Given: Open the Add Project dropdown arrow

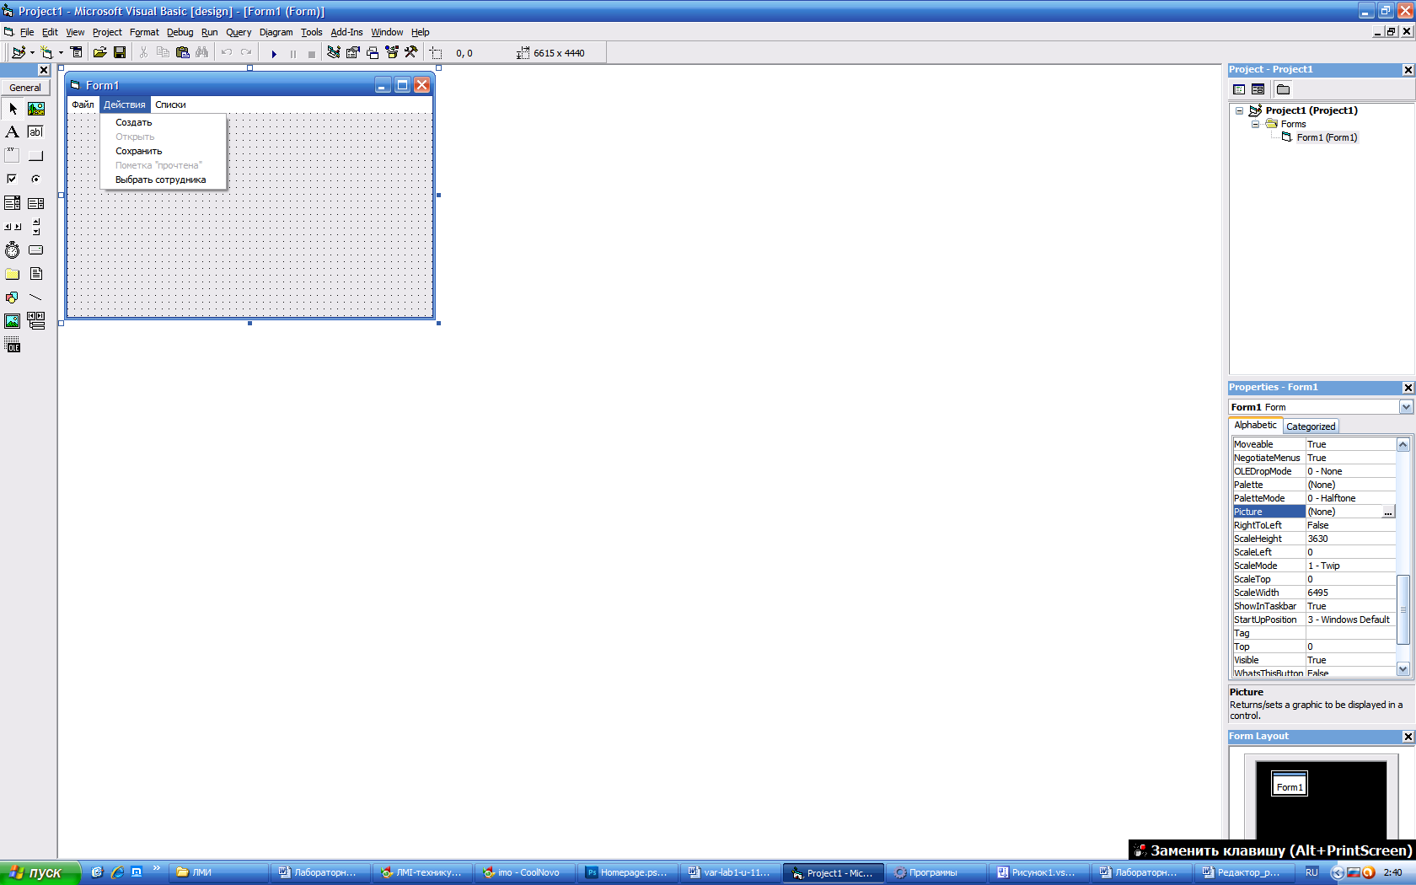Looking at the screenshot, I should [x=32, y=52].
